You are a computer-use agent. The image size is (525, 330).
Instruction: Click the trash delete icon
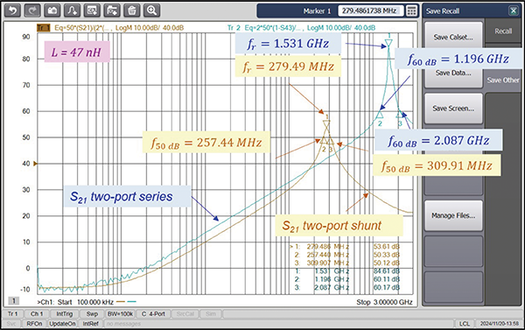131,11
